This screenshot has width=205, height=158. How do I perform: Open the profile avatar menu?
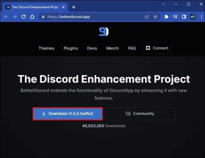point(193,17)
